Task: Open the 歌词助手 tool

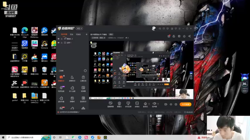Action: tap(83, 99)
